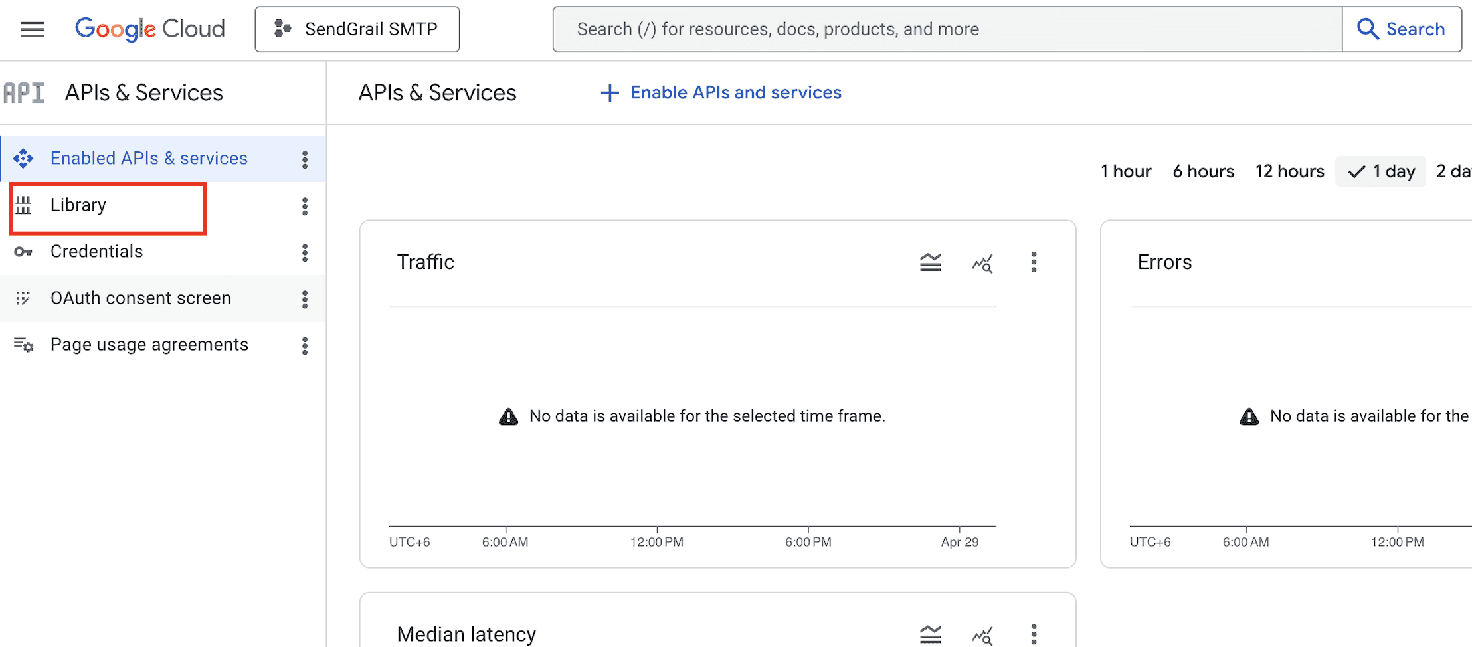Click the APIs & Services page title

[437, 93]
